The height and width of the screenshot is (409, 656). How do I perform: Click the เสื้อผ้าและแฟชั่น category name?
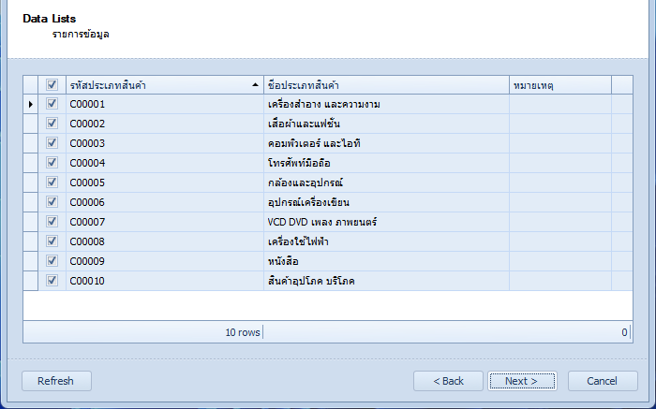point(304,124)
